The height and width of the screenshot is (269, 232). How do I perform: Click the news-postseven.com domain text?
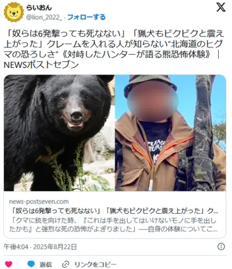(x=39, y=202)
